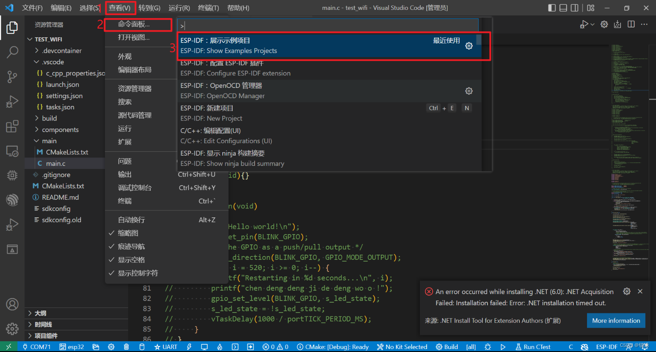Toggle secondary sidebar layout button in title bar

(x=575, y=8)
